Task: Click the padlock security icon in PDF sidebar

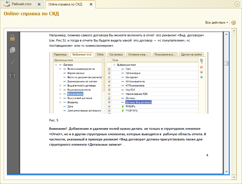Action: pos(12,38)
